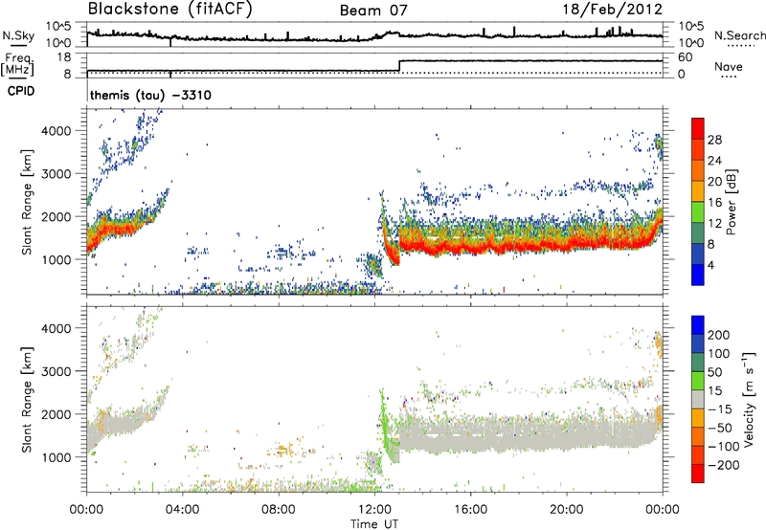
Task: Select the "N.Sky" legend label
Action: 18,35
